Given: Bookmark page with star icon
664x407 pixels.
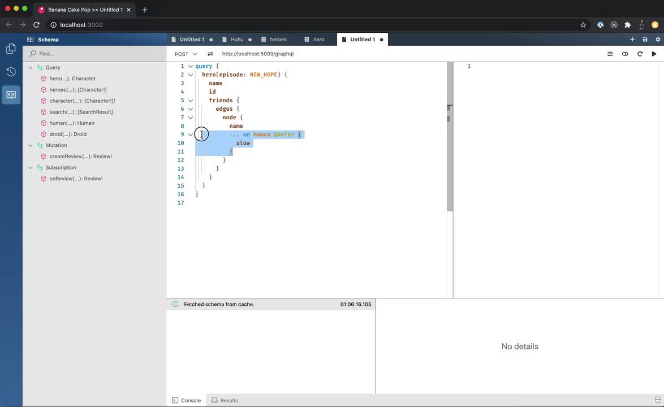Looking at the screenshot, I should (x=583, y=25).
